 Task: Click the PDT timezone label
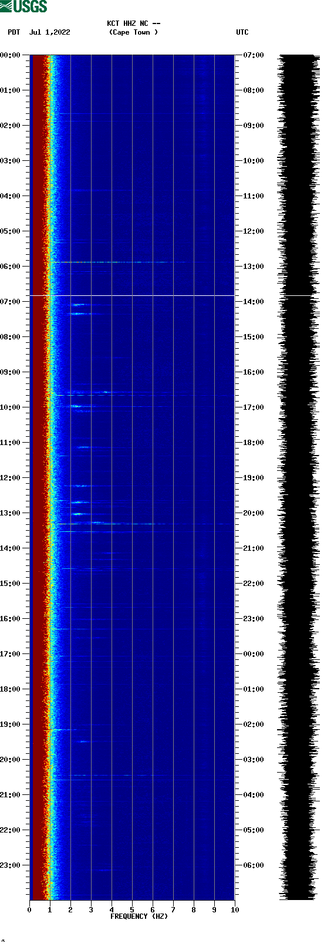point(14,32)
